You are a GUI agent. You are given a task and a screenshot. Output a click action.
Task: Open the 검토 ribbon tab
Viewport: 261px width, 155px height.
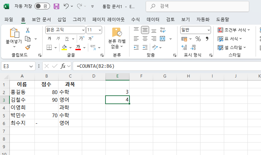point(170,20)
